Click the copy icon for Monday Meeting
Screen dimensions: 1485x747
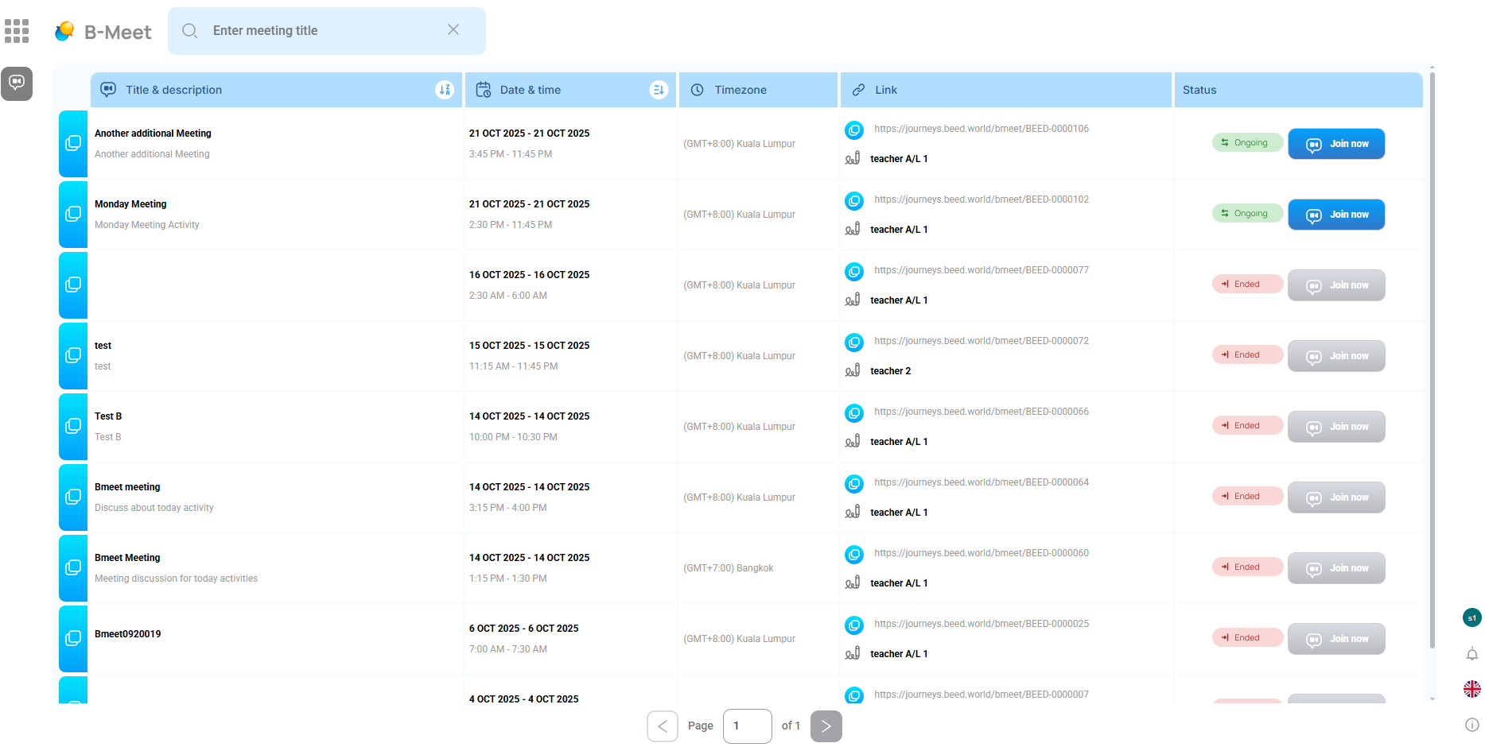pyautogui.click(x=73, y=215)
